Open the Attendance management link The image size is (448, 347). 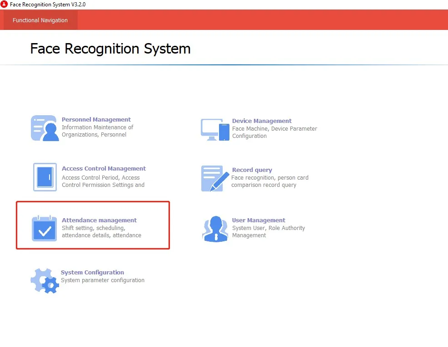(99, 220)
